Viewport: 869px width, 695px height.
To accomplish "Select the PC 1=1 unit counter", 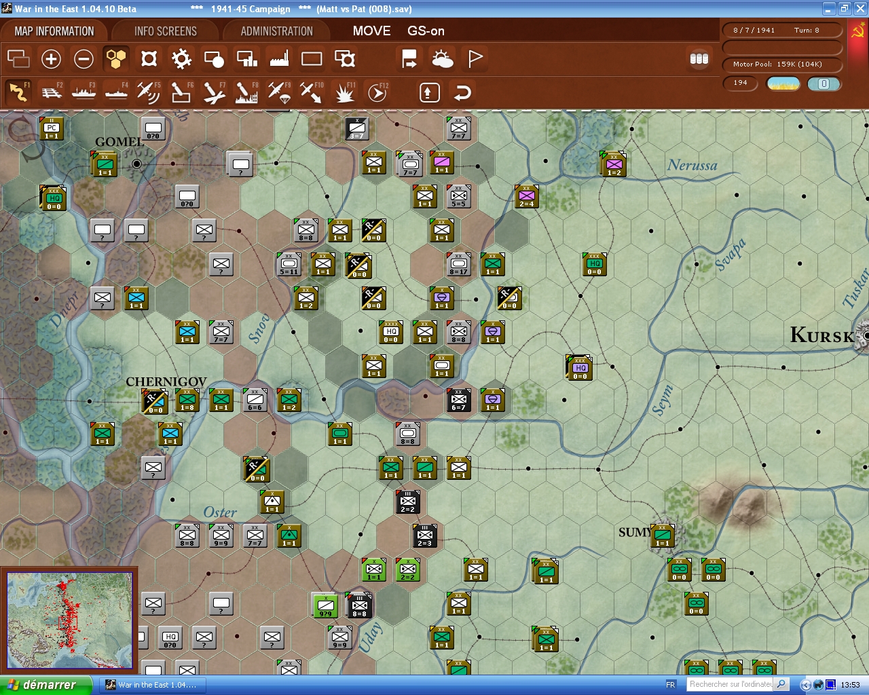I will pos(52,128).
